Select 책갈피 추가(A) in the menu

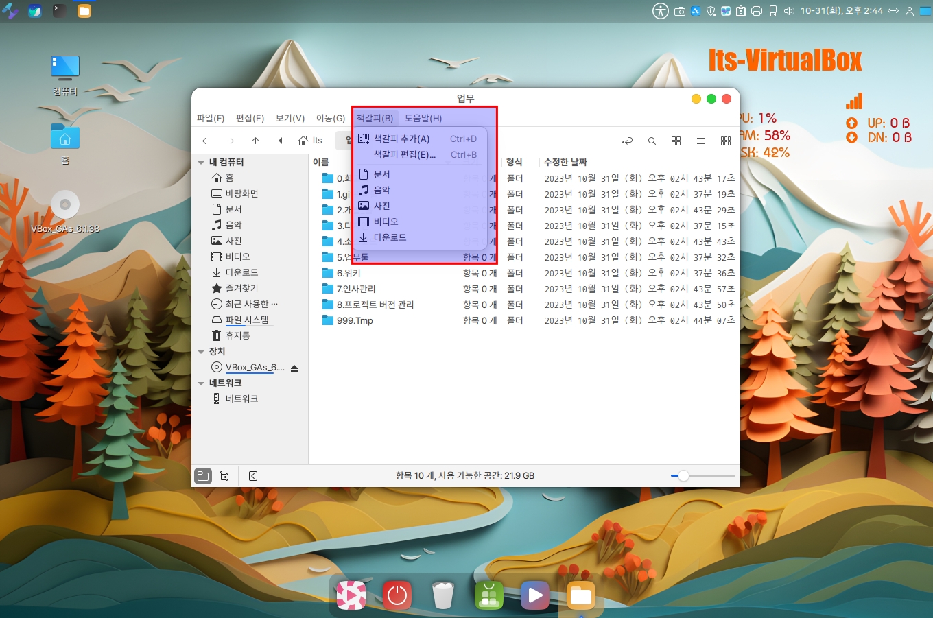click(x=401, y=139)
